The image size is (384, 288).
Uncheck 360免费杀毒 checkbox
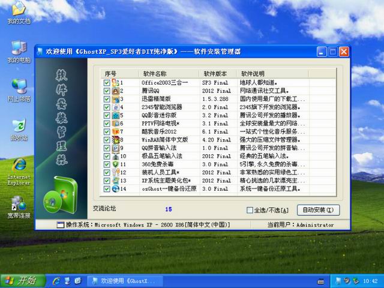(107, 164)
